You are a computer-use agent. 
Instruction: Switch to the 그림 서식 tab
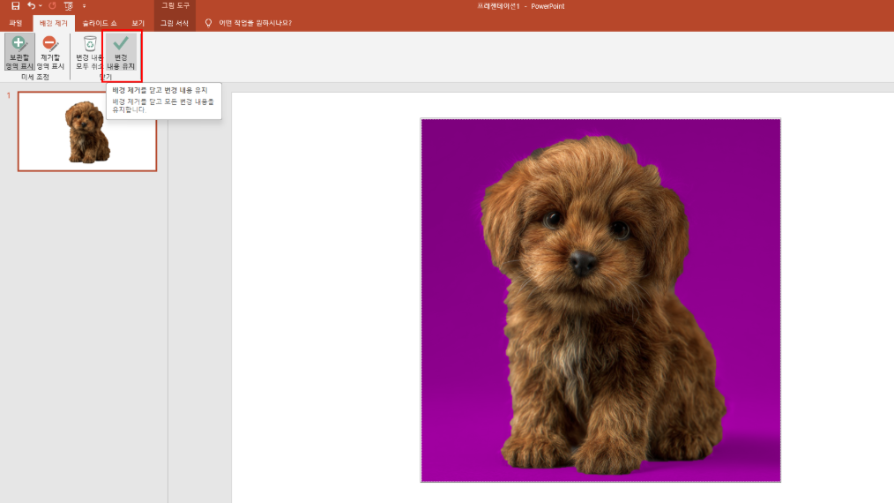(175, 23)
